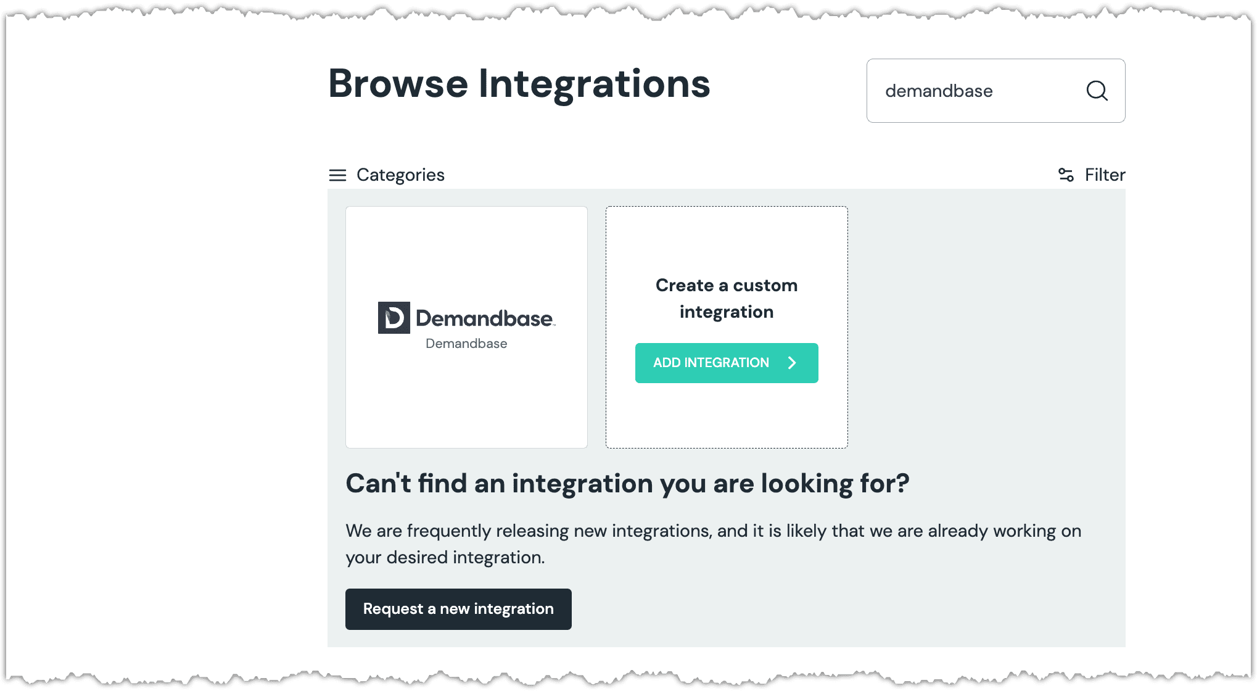Open the Categories hamburger menu icon
Viewport: 1257px width, 691px height.
337,175
